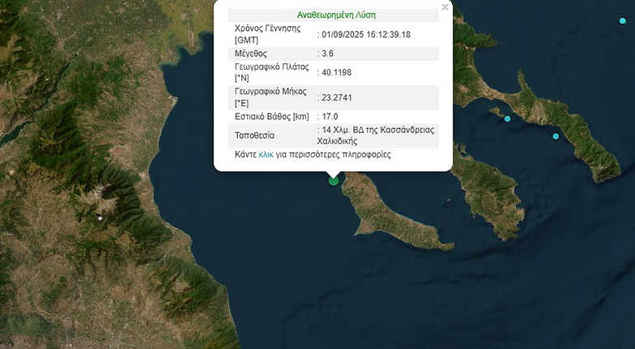Image resolution: width=635 pixels, height=349 pixels.
Task: Click the magnitude value '3.6'
Action: pyautogui.click(x=327, y=54)
